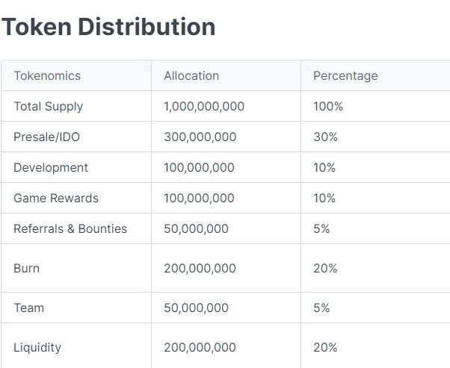
Task: Select the Game Rewards row label
Action: (56, 198)
